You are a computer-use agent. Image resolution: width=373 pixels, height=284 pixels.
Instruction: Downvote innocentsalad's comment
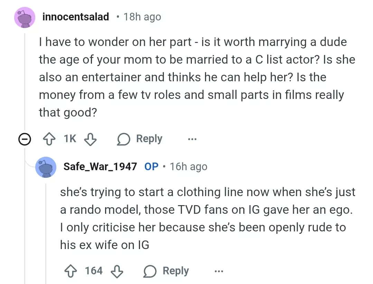(91, 139)
